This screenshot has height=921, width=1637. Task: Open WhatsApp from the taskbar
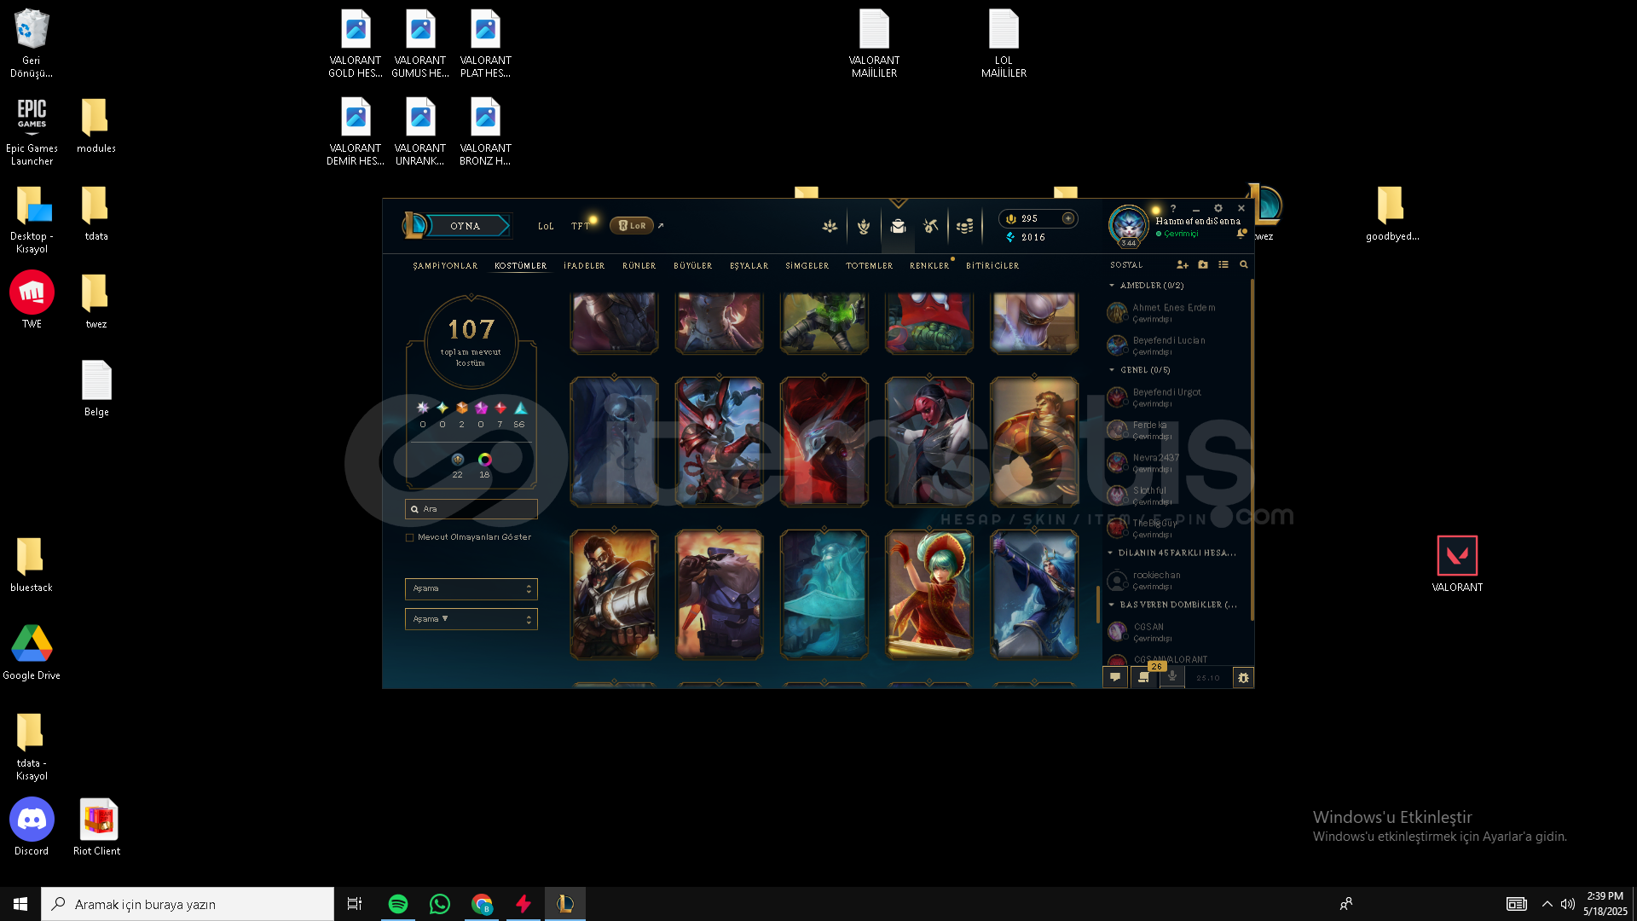[x=440, y=904]
